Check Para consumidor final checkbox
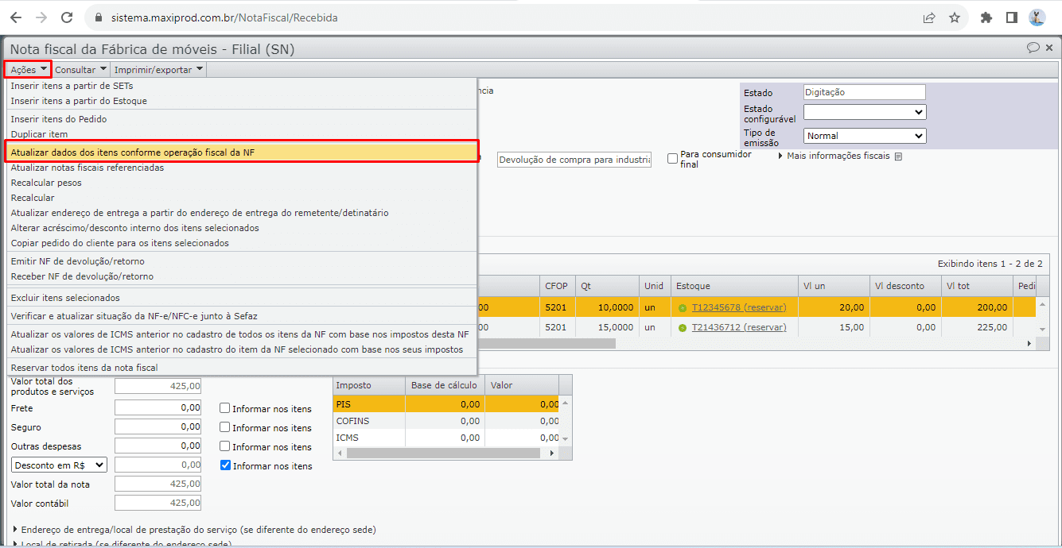 [x=672, y=159]
